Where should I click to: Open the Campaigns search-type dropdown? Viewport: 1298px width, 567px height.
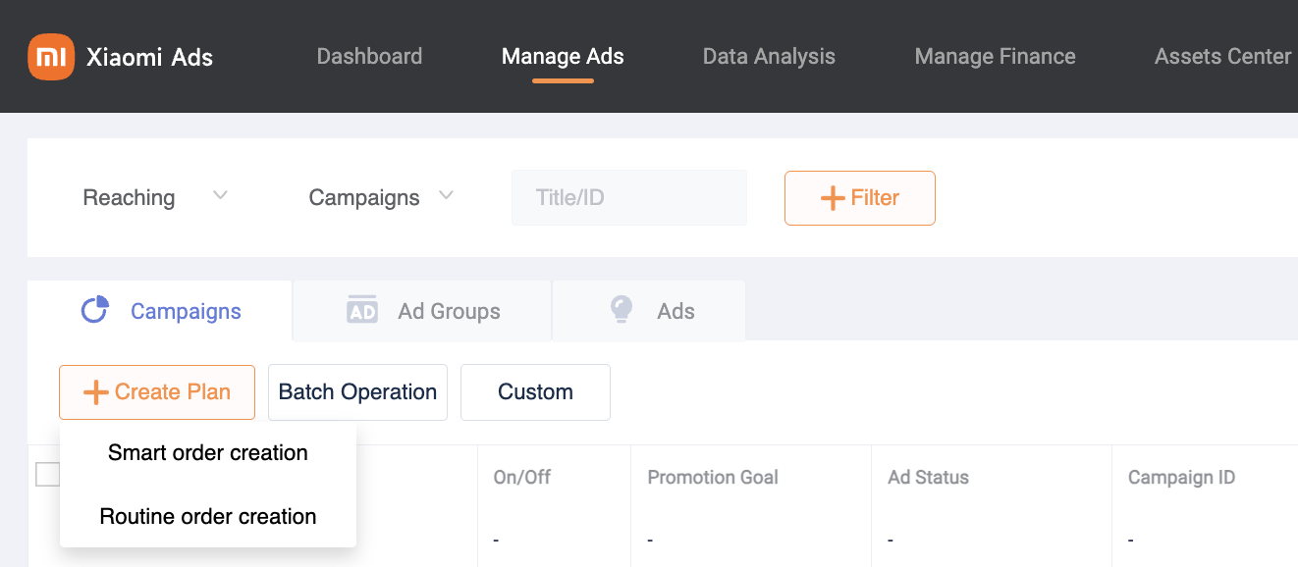pyautogui.click(x=381, y=197)
